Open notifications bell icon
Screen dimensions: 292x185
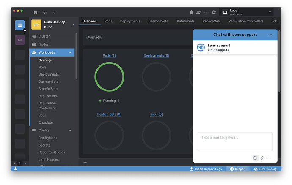[x=191, y=12]
